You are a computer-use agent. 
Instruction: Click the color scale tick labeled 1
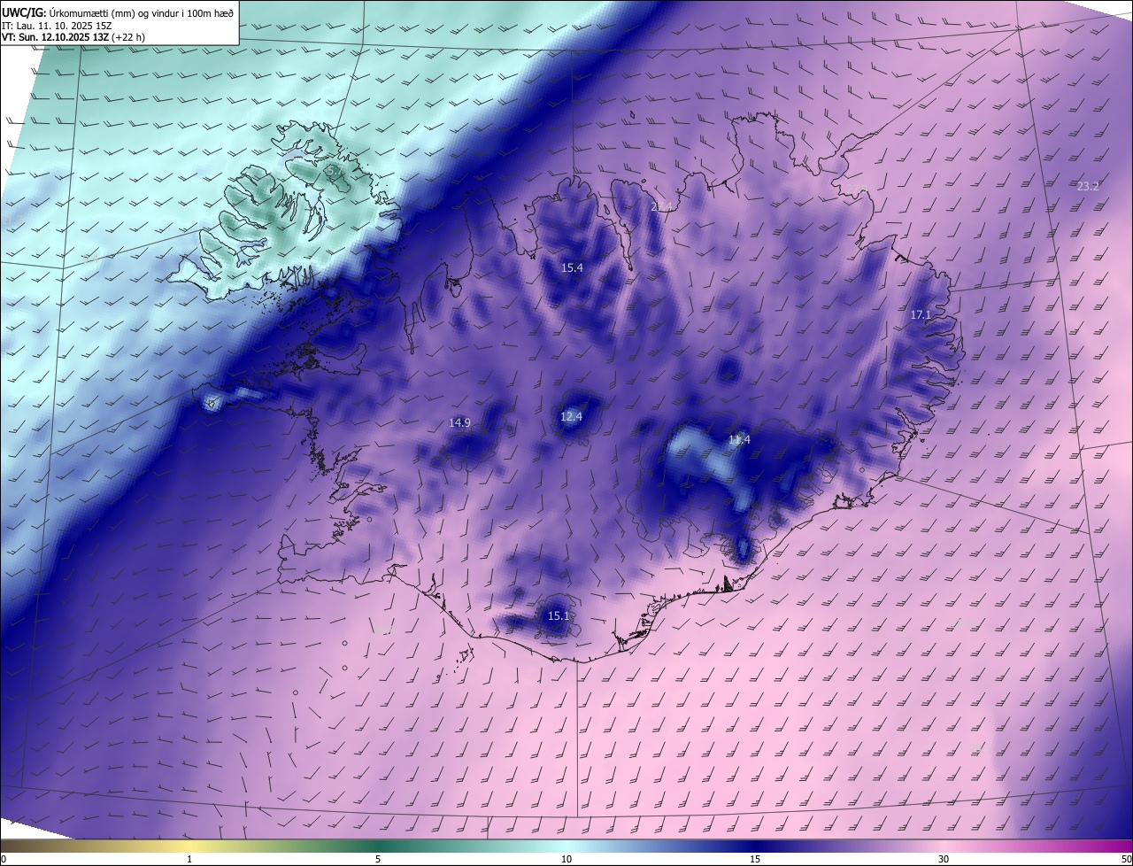click(x=189, y=860)
